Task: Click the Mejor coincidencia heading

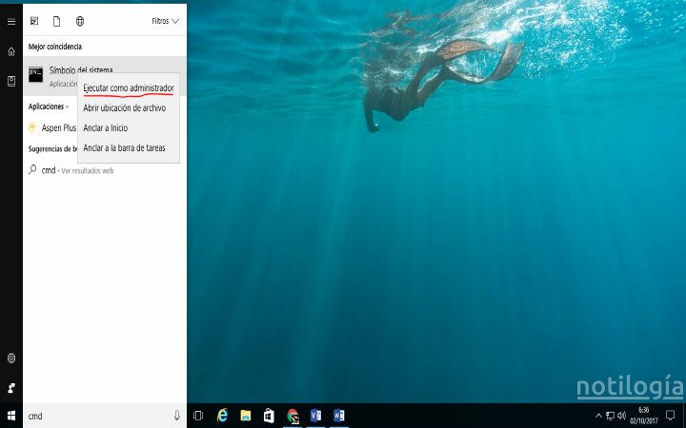Action: tap(55, 47)
